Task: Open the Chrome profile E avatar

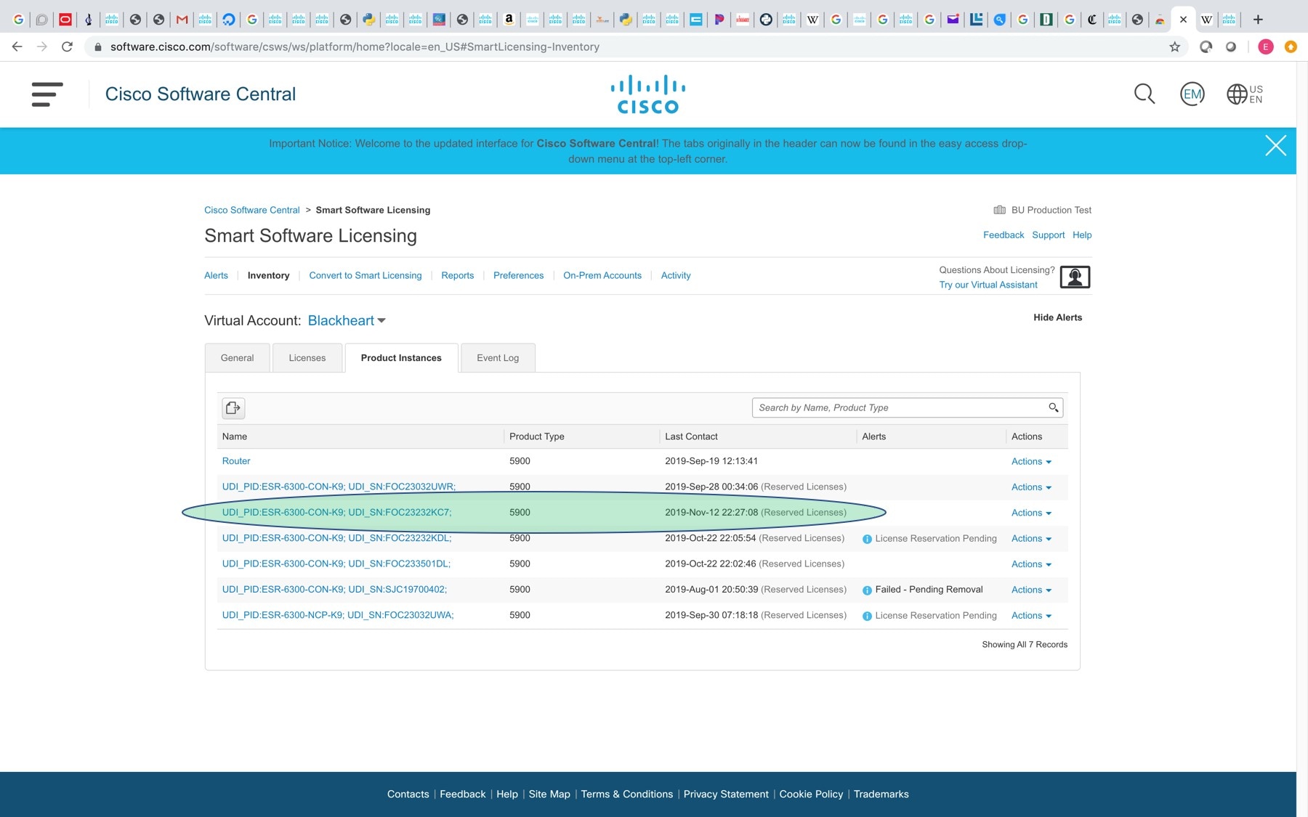Action: [x=1266, y=46]
